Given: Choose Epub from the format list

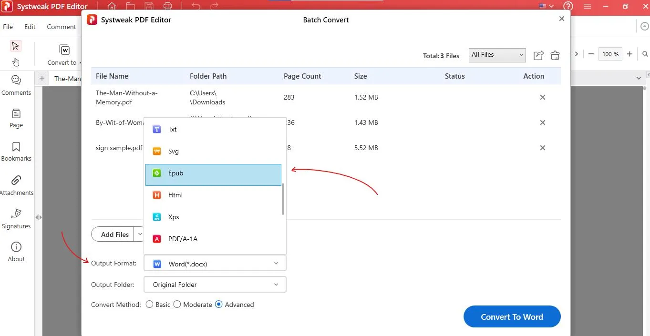Looking at the screenshot, I should [x=213, y=173].
